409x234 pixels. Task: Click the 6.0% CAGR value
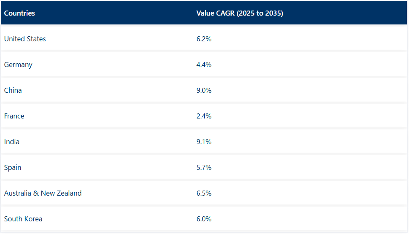204,219
